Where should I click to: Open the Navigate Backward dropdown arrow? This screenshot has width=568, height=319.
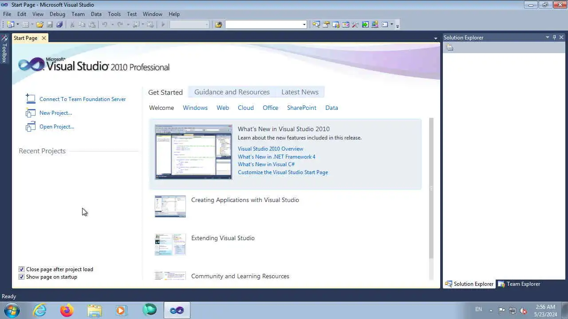[143, 25]
